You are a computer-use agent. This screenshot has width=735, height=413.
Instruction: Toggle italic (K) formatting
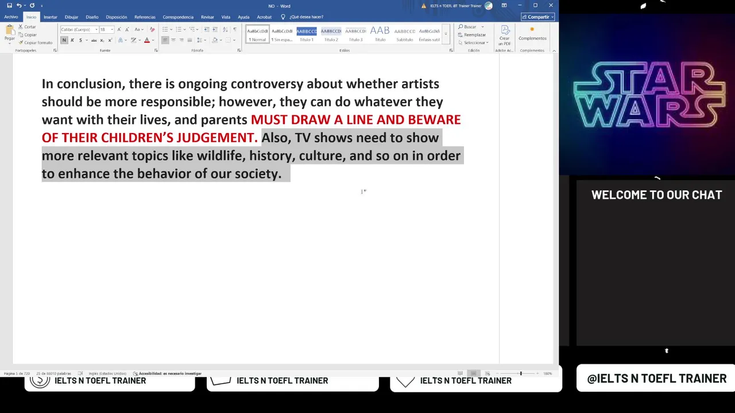(72, 40)
